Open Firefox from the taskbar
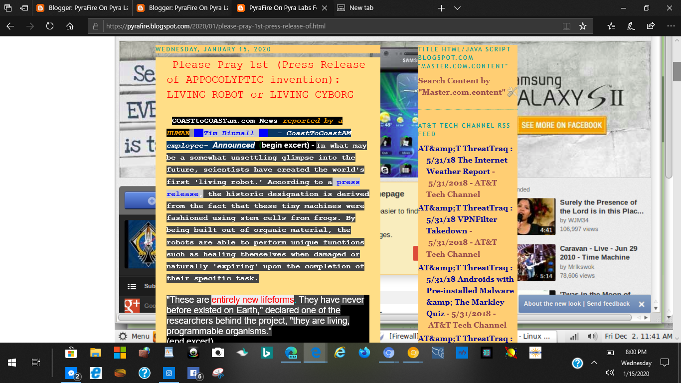 364,353
